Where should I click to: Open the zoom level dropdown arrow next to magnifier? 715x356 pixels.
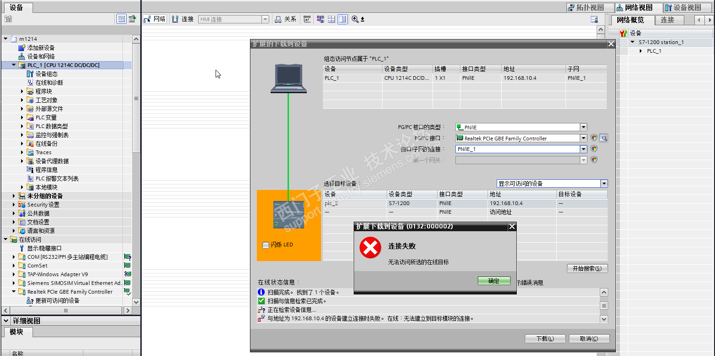click(x=362, y=19)
